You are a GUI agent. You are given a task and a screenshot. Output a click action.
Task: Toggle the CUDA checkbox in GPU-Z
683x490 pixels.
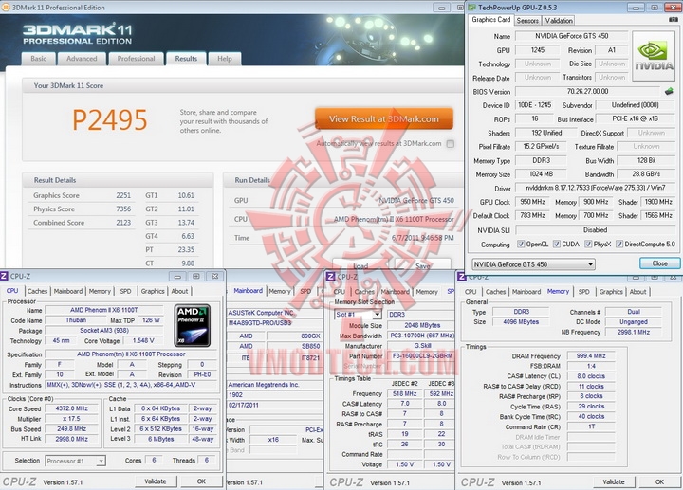(556, 245)
